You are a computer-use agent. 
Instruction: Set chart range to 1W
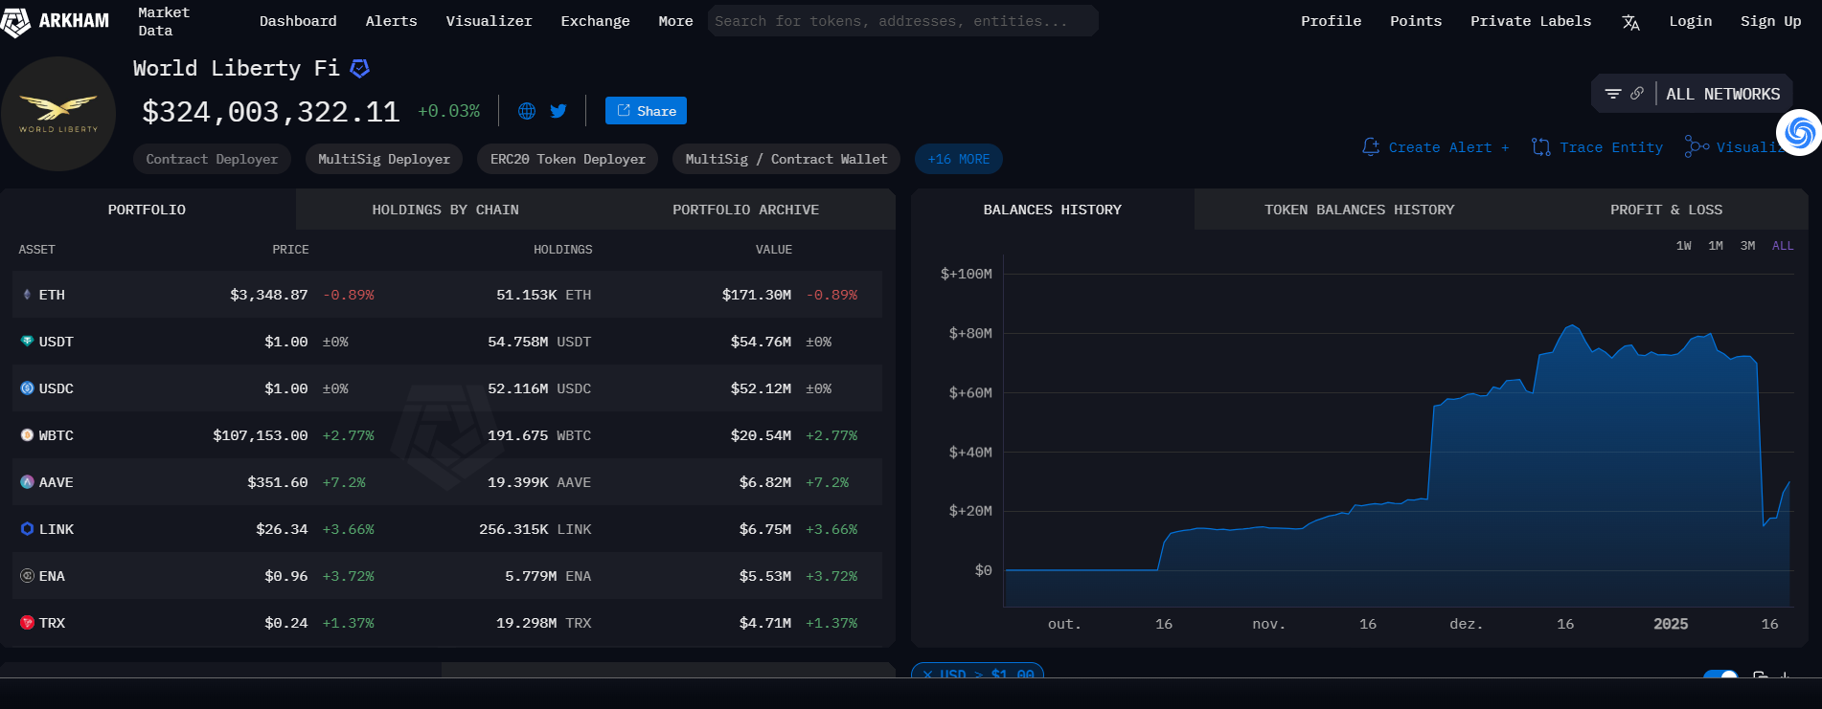click(x=1683, y=246)
